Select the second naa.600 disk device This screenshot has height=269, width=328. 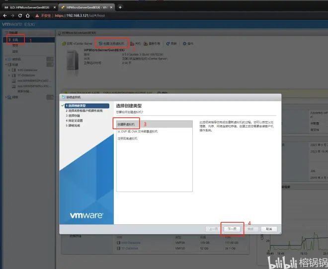tap(34, 86)
